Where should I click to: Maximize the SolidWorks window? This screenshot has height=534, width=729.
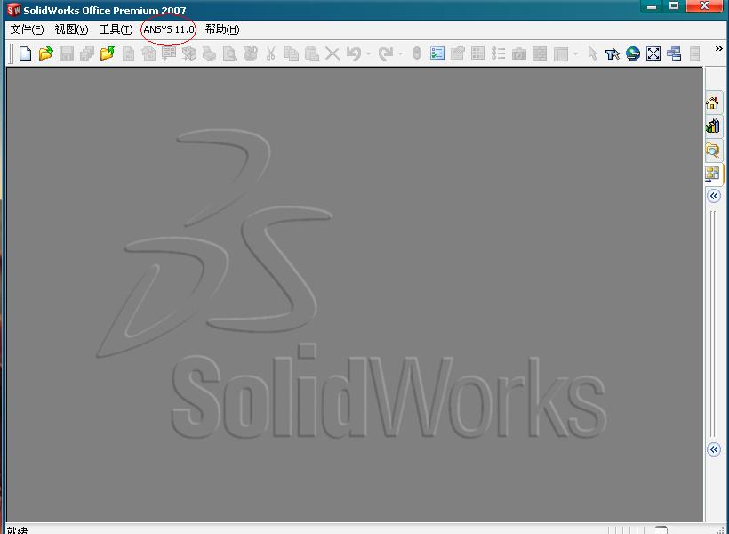[674, 6]
